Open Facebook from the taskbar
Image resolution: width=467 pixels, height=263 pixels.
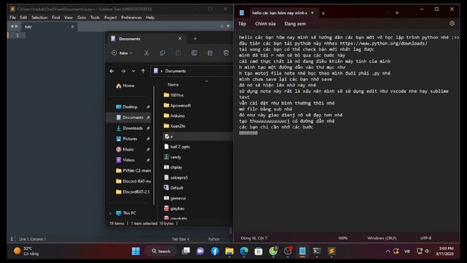coord(215,251)
